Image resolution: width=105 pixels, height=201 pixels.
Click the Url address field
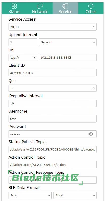(x=67, y=57)
